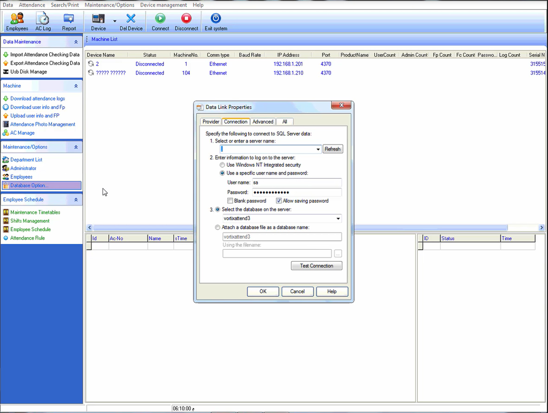Image resolution: width=548 pixels, height=413 pixels.
Task: Select the database on the server radio
Action: click(x=218, y=209)
